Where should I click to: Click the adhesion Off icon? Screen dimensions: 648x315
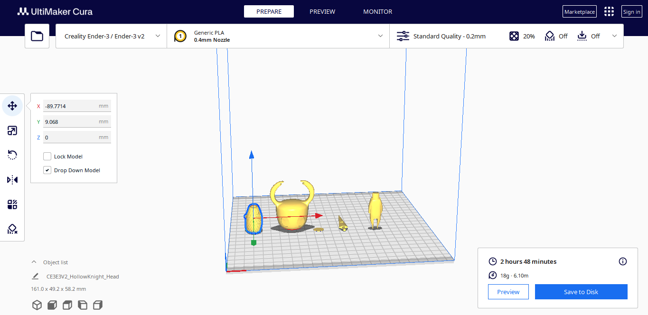(x=582, y=36)
